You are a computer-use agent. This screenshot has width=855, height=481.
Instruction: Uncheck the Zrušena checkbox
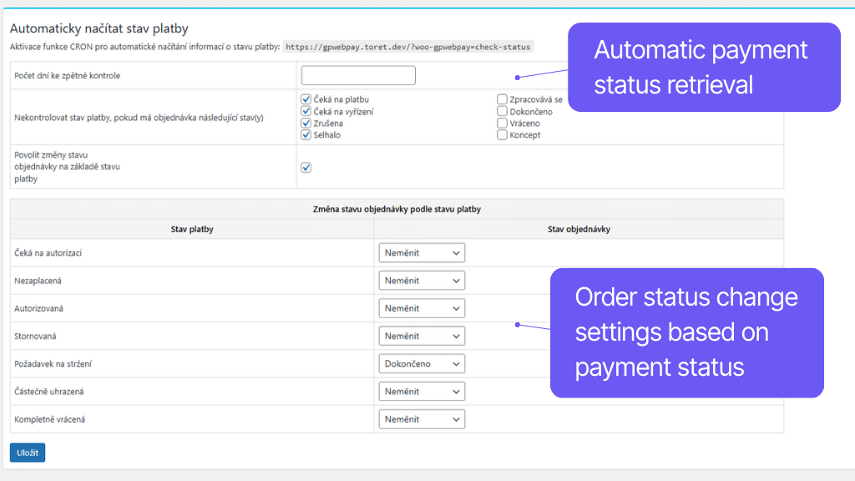pyautogui.click(x=306, y=124)
